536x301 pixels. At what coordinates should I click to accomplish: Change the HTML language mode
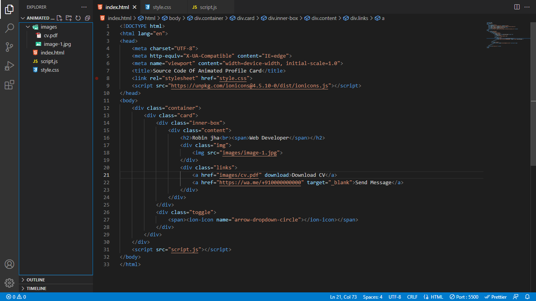pos(437,297)
